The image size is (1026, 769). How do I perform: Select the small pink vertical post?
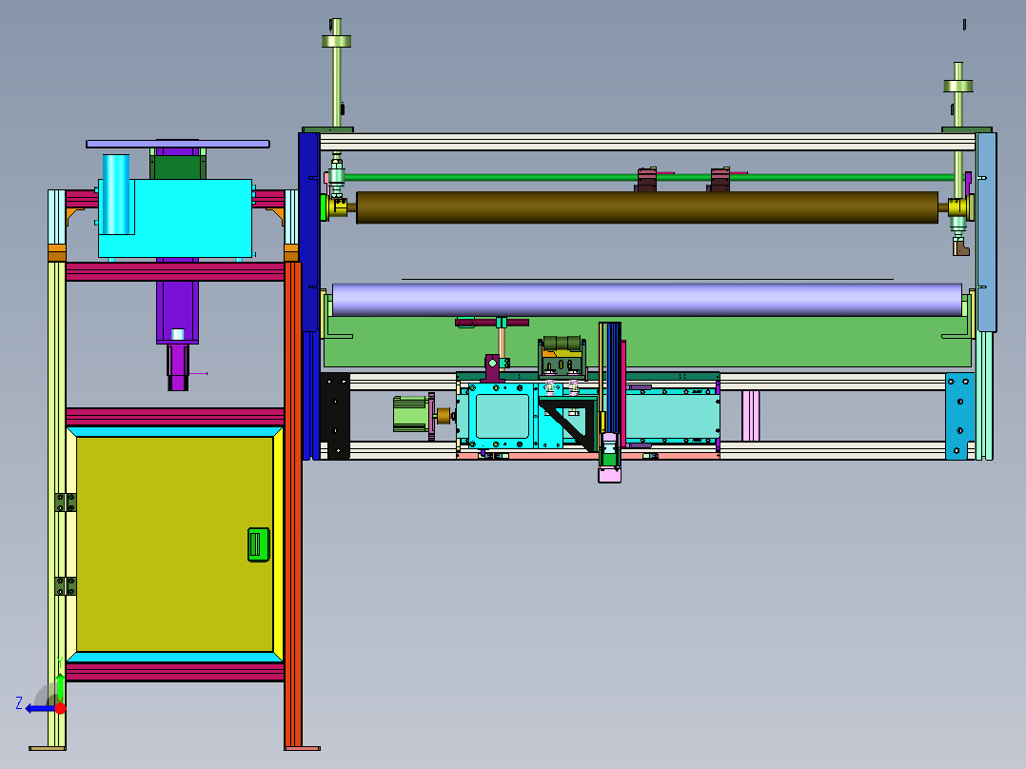click(x=751, y=416)
